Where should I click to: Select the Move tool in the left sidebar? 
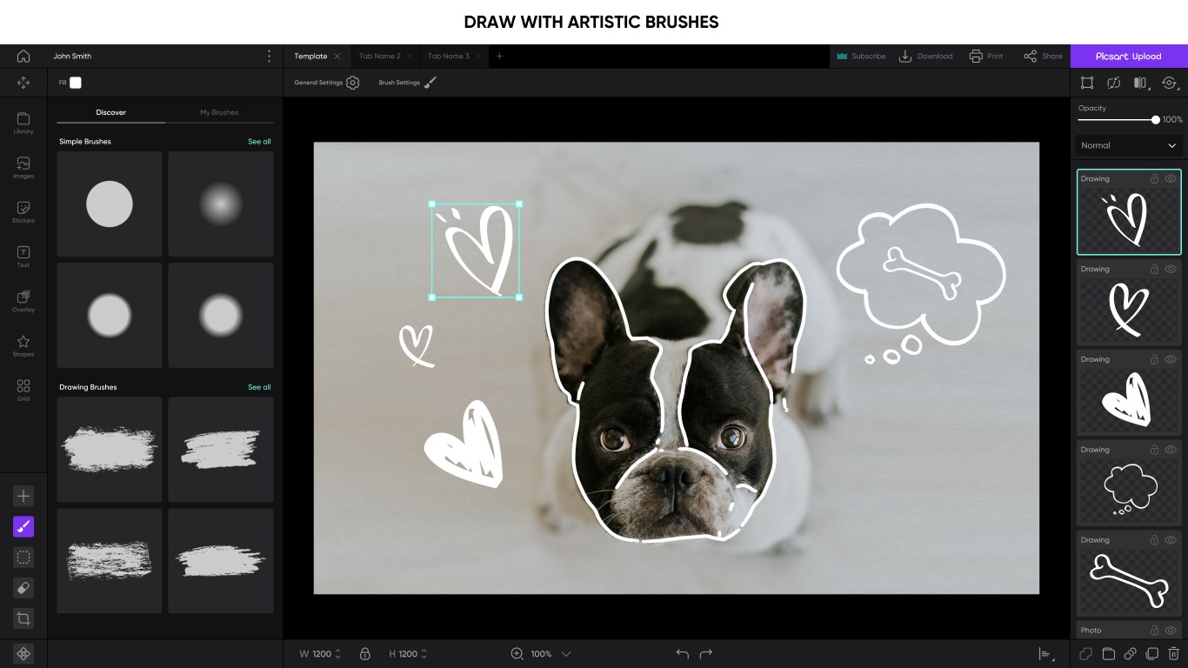click(x=23, y=83)
